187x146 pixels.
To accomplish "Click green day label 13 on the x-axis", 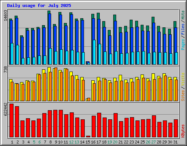I will tap(77, 142).
